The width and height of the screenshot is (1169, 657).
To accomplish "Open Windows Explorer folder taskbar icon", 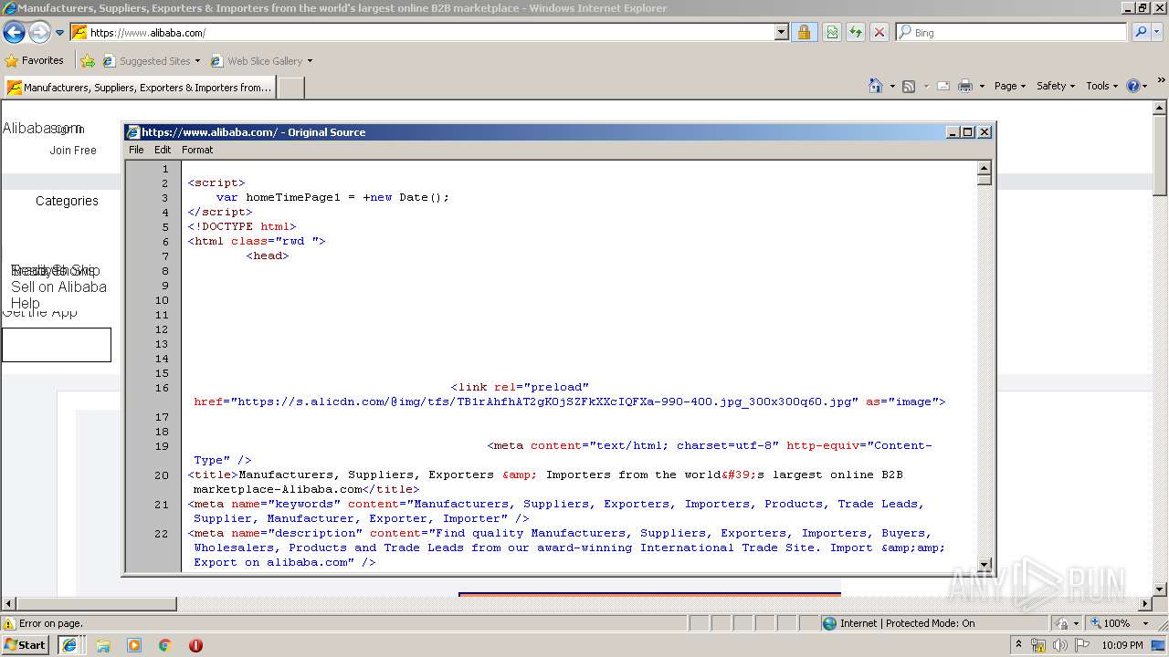I will pyautogui.click(x=103, y=645).
